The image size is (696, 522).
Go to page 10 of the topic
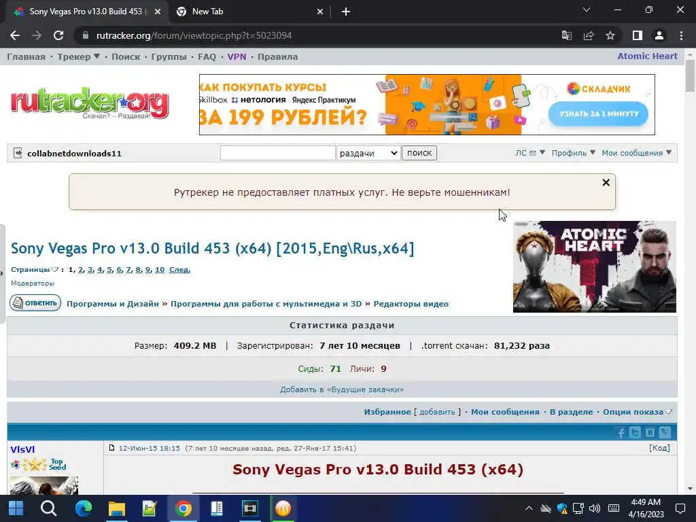160,269
